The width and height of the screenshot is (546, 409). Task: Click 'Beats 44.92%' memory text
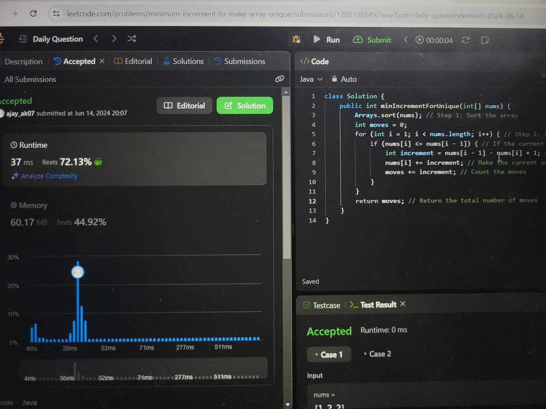(81, 222)
